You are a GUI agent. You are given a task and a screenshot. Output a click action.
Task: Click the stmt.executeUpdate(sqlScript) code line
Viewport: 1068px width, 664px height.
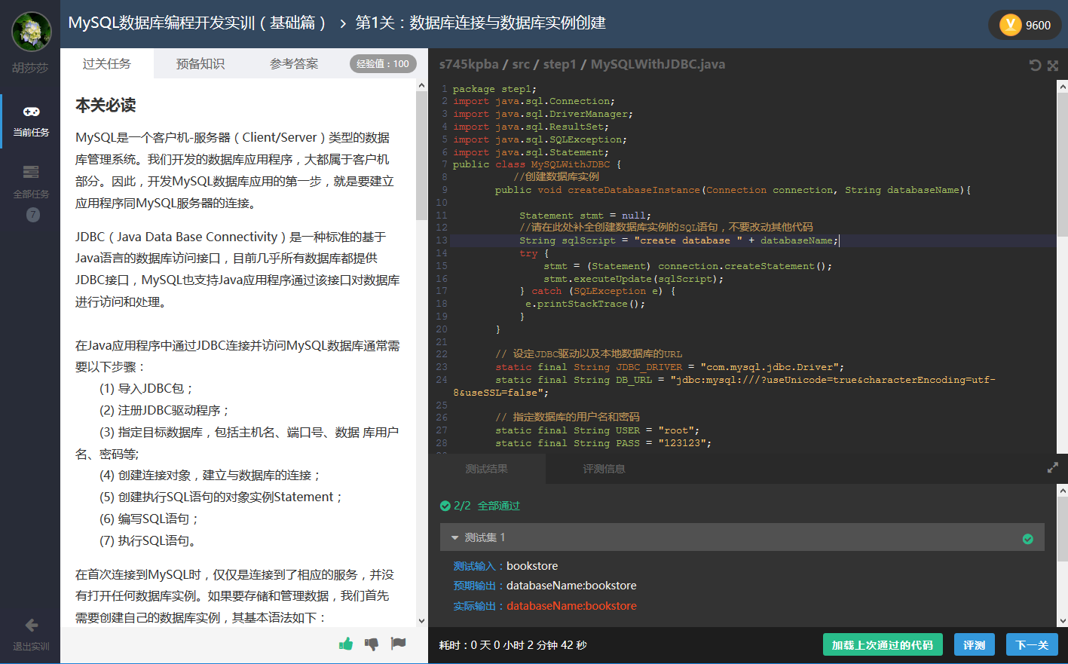(633, 279)
